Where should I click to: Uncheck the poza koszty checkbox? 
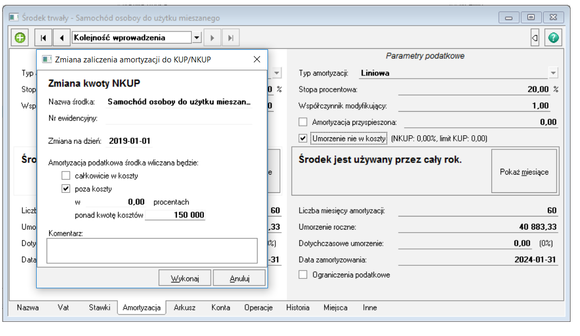coord(66,189)
